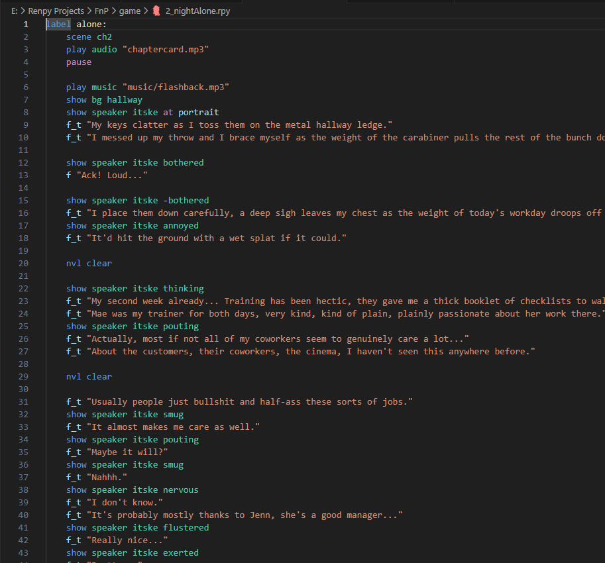This screenshot has width=605, height=563.
Task: Open the 2_nightAlone.rpy breadcrumb item
Action: [x=197, y=11]
